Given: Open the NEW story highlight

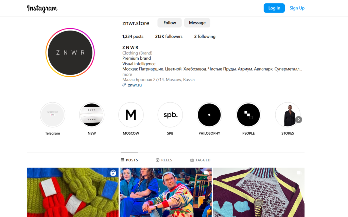Looking at the screenshot, I should [92, 115].
